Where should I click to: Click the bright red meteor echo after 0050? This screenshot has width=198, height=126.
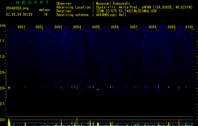(x=9, y=88)
